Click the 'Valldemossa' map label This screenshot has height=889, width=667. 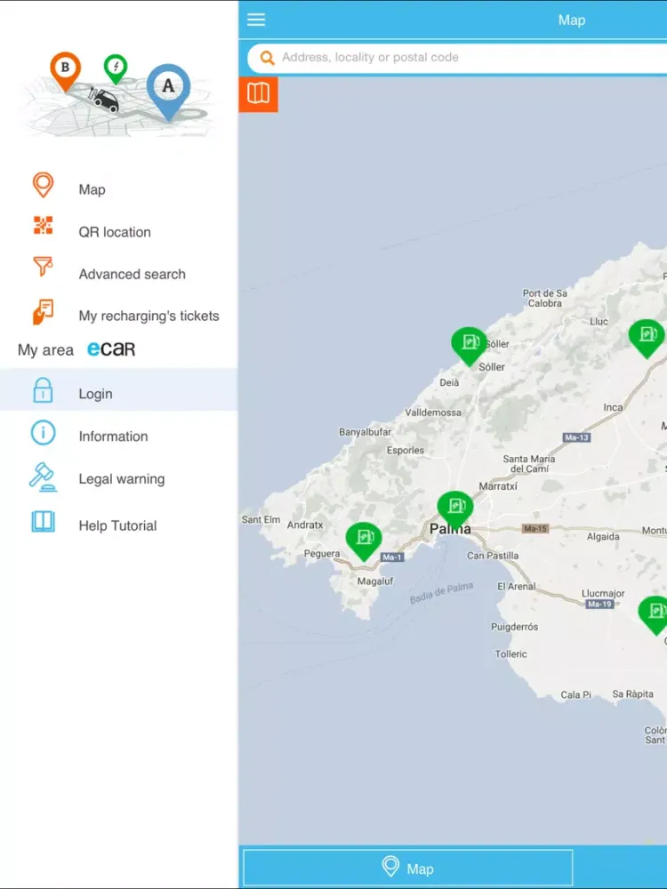(x=433, y=412)
